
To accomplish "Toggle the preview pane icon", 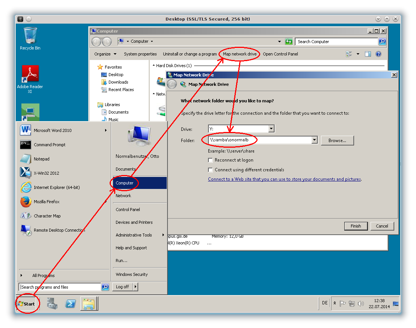I will pos(368,54).
